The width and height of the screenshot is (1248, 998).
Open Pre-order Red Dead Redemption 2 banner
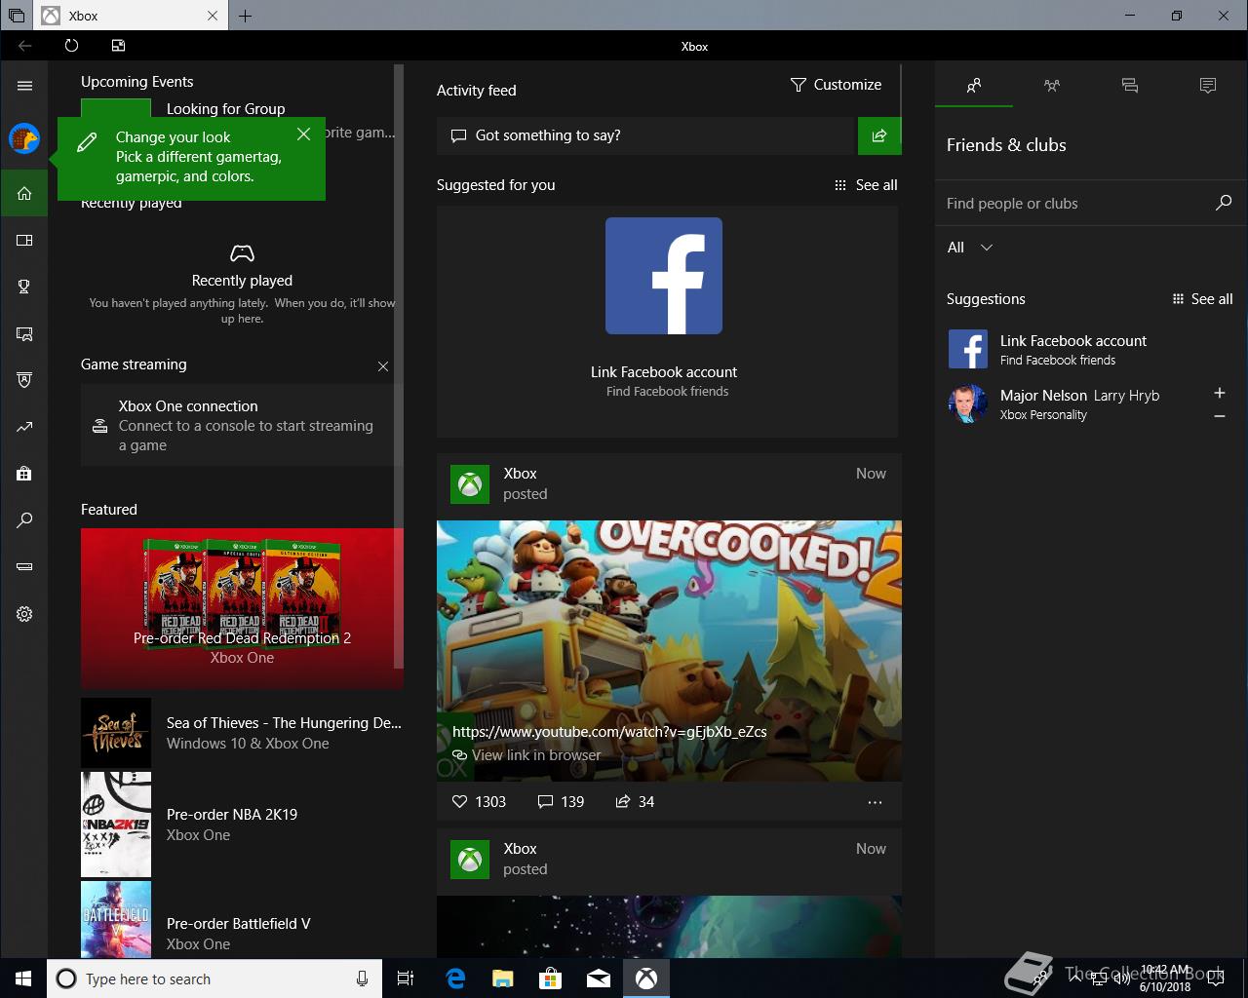point(242,608)
